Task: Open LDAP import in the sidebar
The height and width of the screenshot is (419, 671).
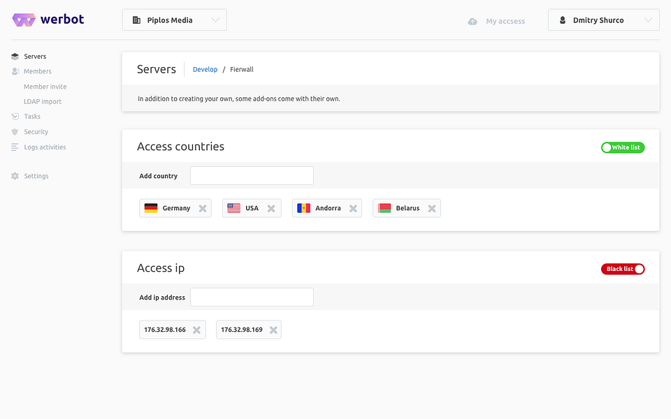Action: 43,102
